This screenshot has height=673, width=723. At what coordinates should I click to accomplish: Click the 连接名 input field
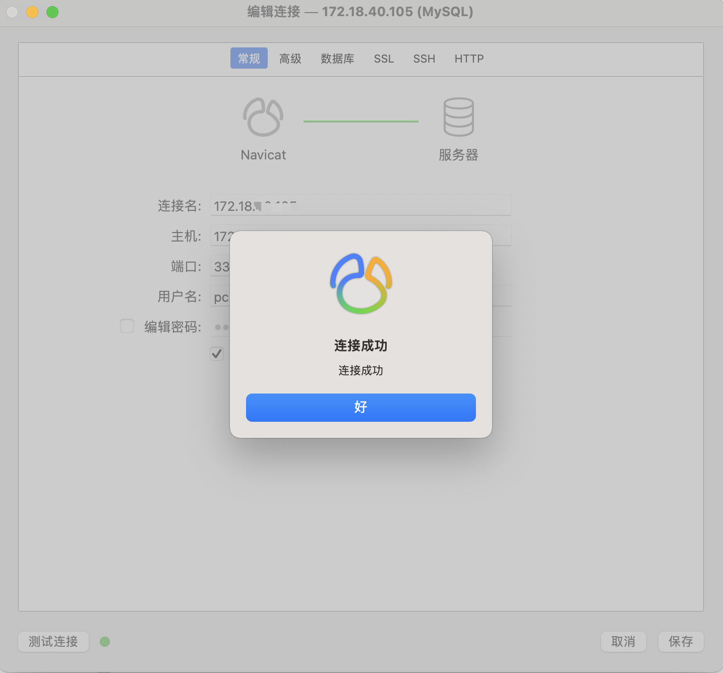[x=360, y=205]
